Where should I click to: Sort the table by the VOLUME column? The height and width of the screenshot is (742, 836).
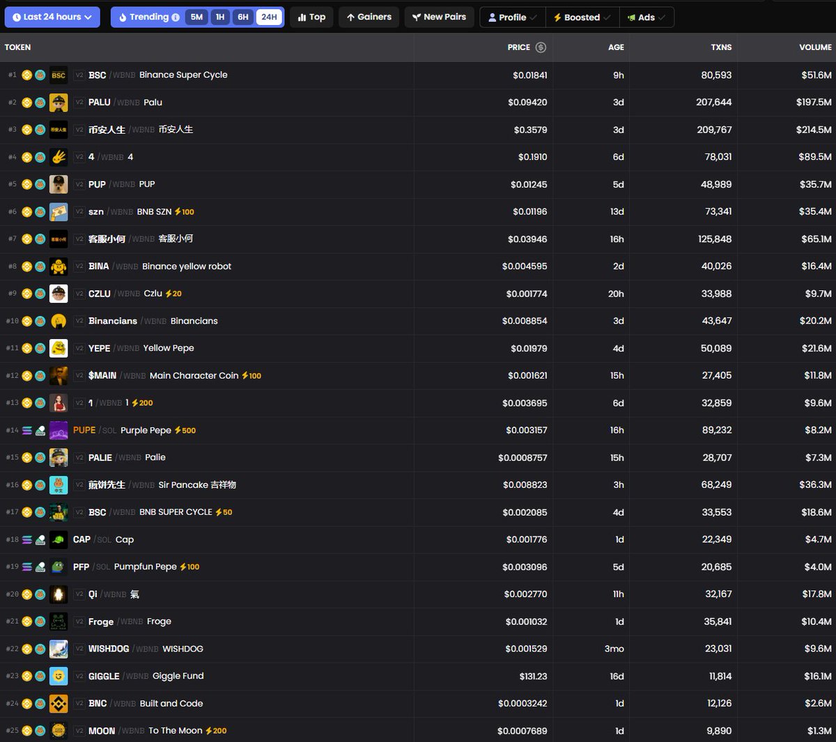(815, 47)
